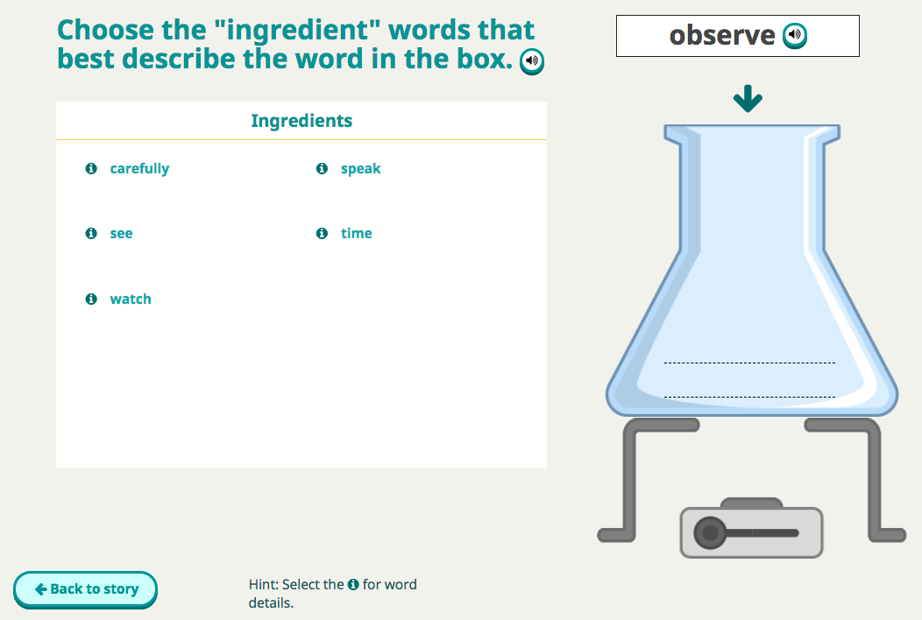This screenshot has height=620, width=922.
Task: Click the burner slider knob
Action: click(710, 532)
